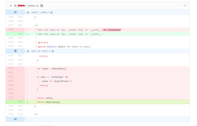Select added line number 6620
197x126 pixels.
[20, 102]
